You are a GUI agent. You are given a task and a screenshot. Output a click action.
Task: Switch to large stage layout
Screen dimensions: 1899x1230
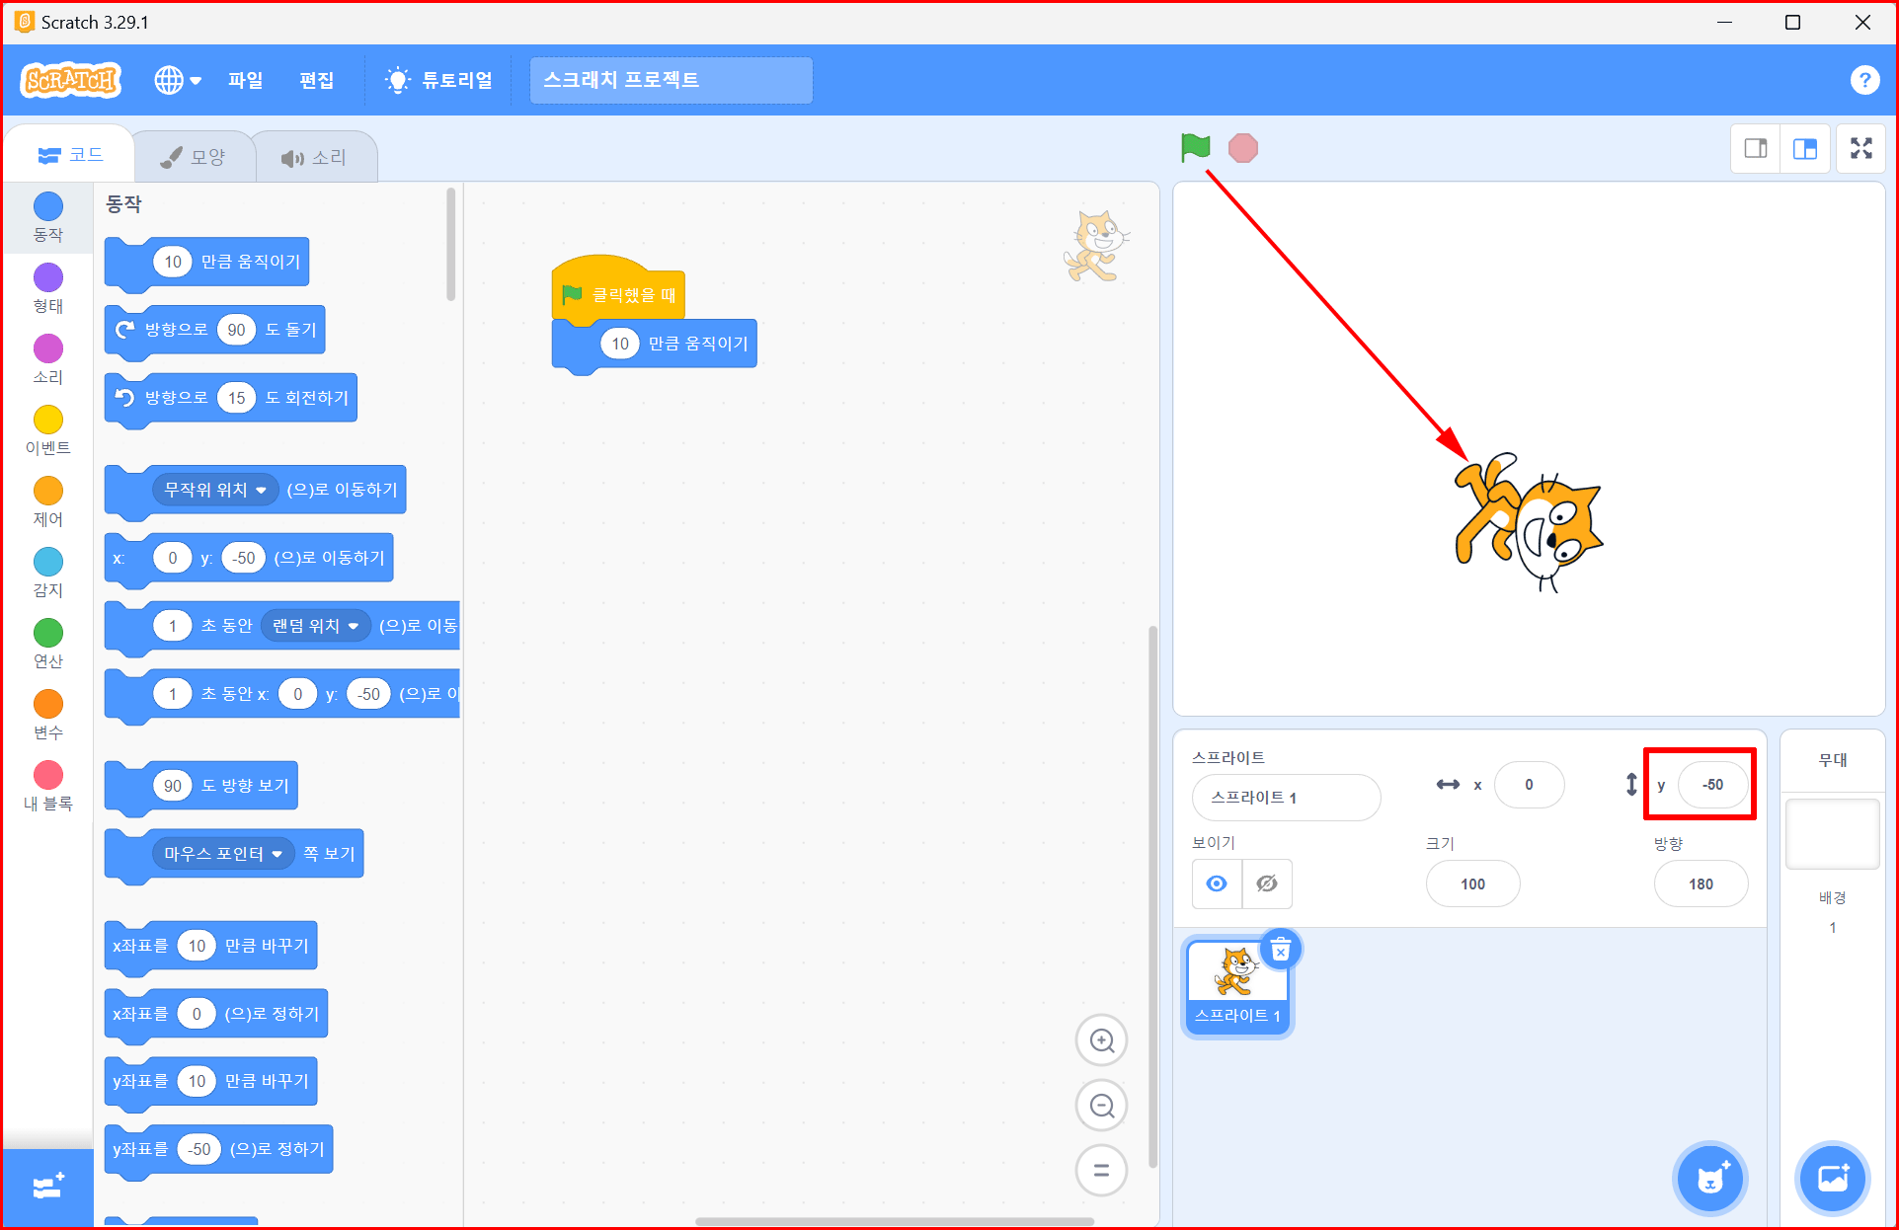1805,149
